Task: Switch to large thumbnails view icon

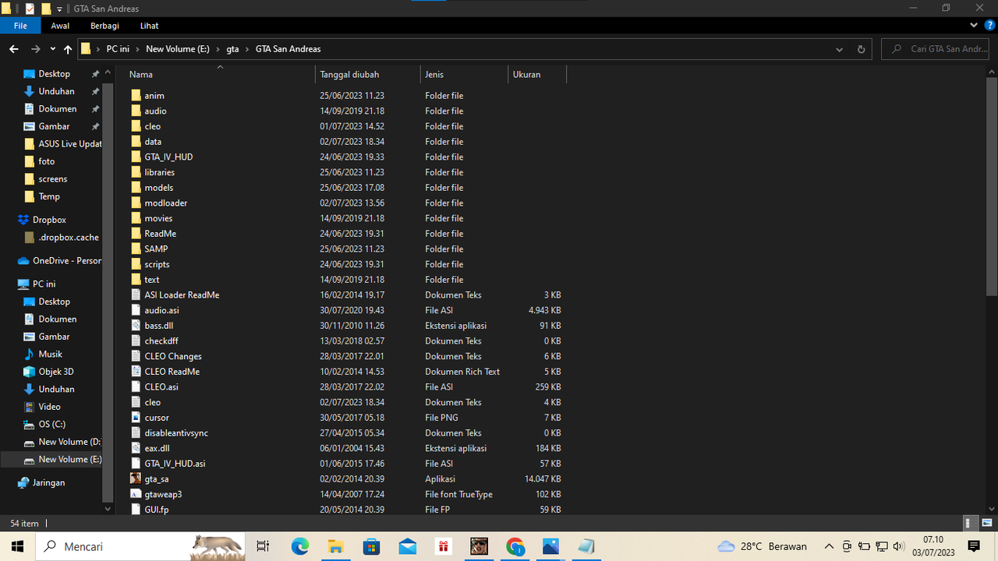Action: tap(987, 524)
